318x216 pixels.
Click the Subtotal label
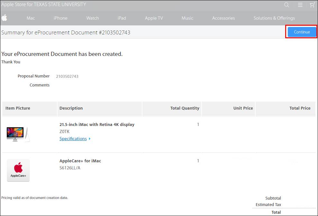[273, 198]
